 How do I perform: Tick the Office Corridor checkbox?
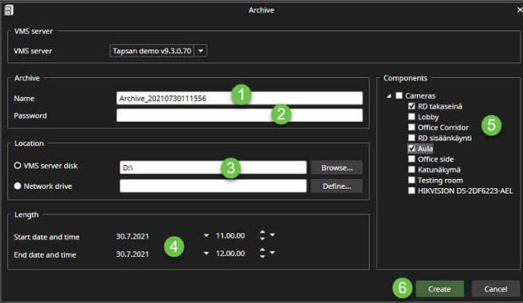click(411, 127)
